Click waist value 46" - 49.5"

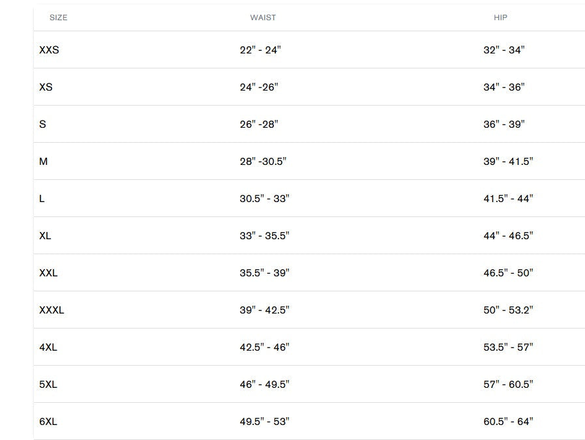[264, 384]
